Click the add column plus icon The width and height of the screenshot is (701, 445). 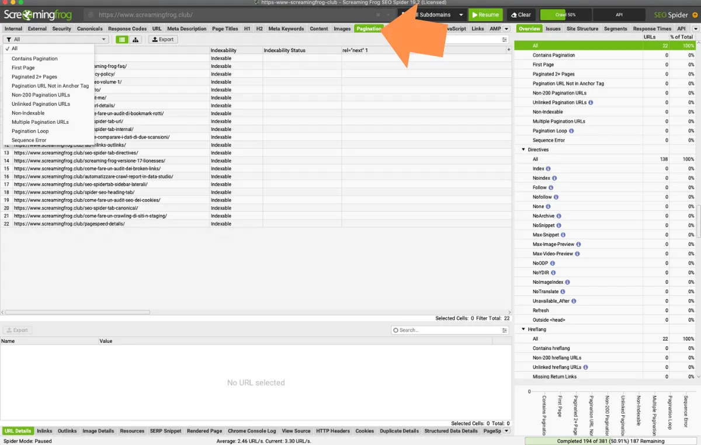tap(508, 50)
